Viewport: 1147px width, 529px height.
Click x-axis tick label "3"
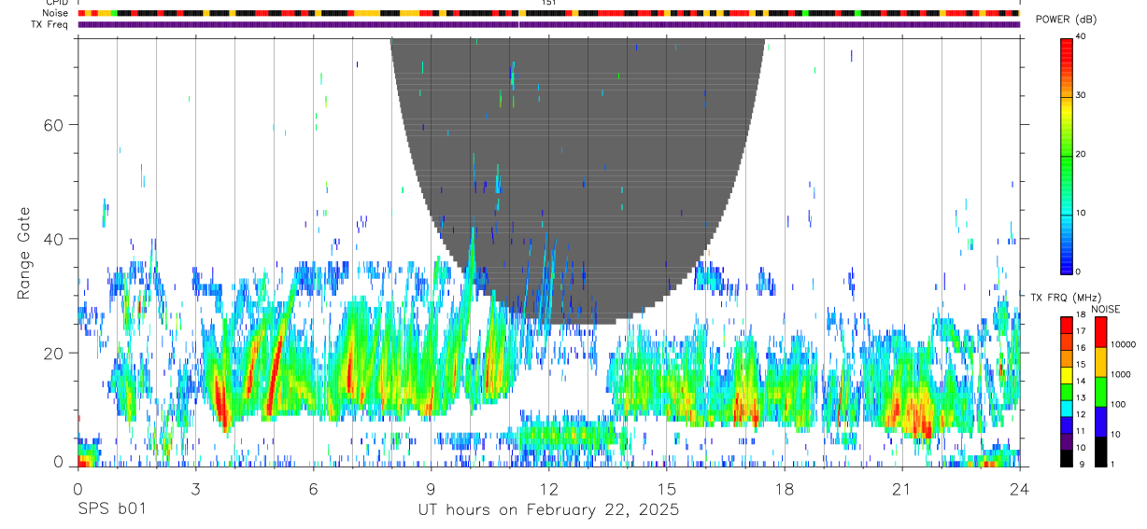[195, 489]
